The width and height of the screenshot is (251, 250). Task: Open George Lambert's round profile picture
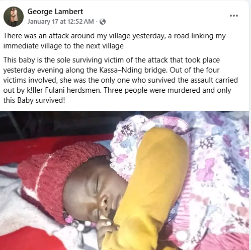pyautogui.click(x=14, y=17)
